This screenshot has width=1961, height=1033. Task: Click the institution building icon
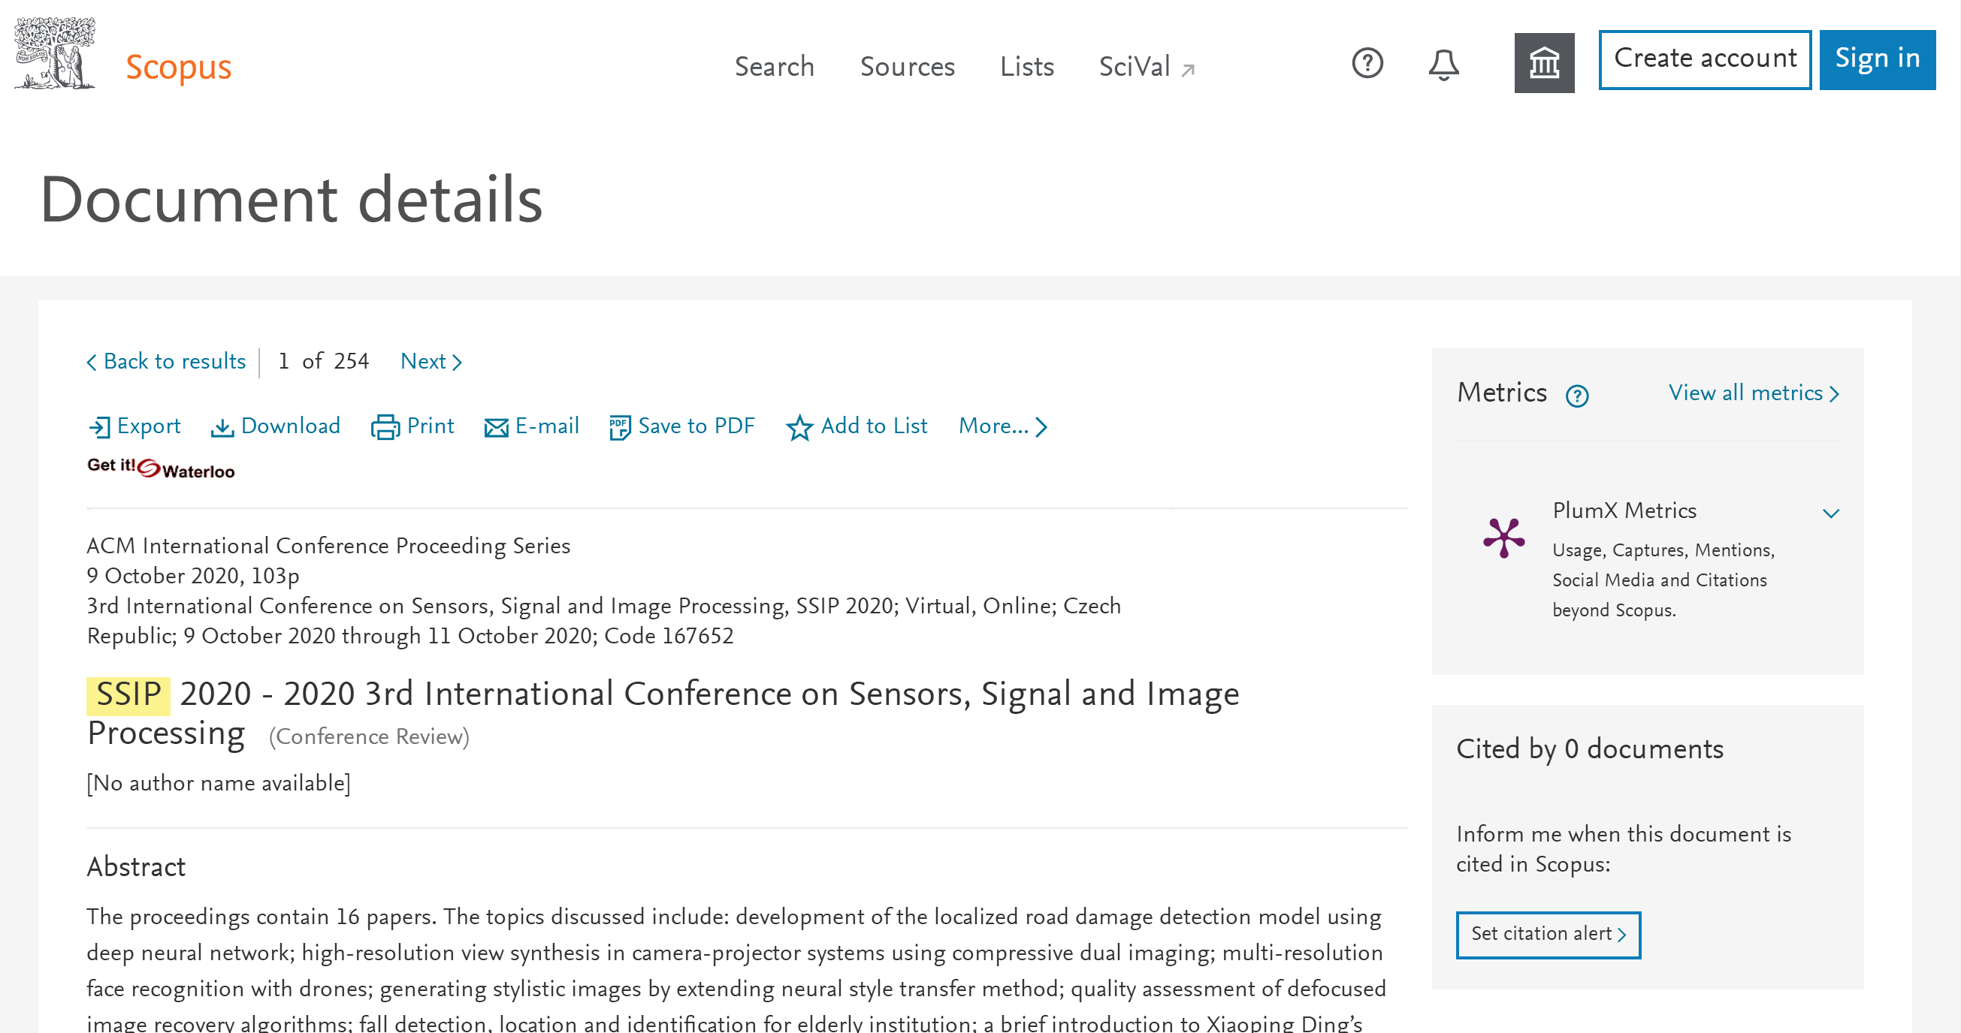click(1544, 63)
